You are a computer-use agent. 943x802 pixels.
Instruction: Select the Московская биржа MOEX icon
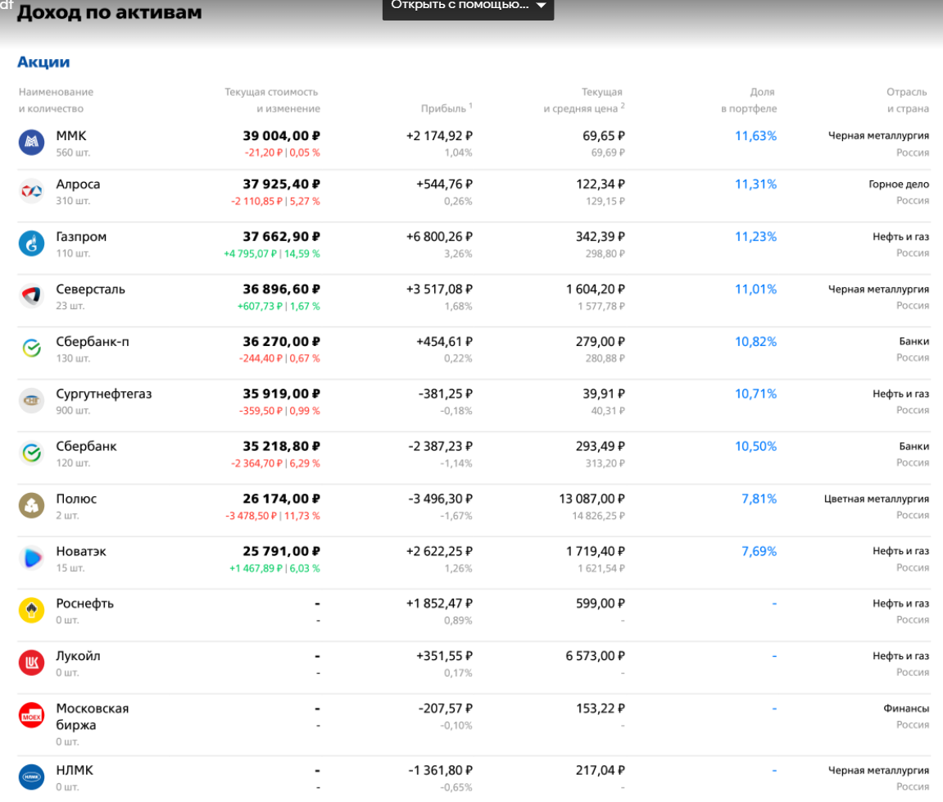(x=31, y=715)
